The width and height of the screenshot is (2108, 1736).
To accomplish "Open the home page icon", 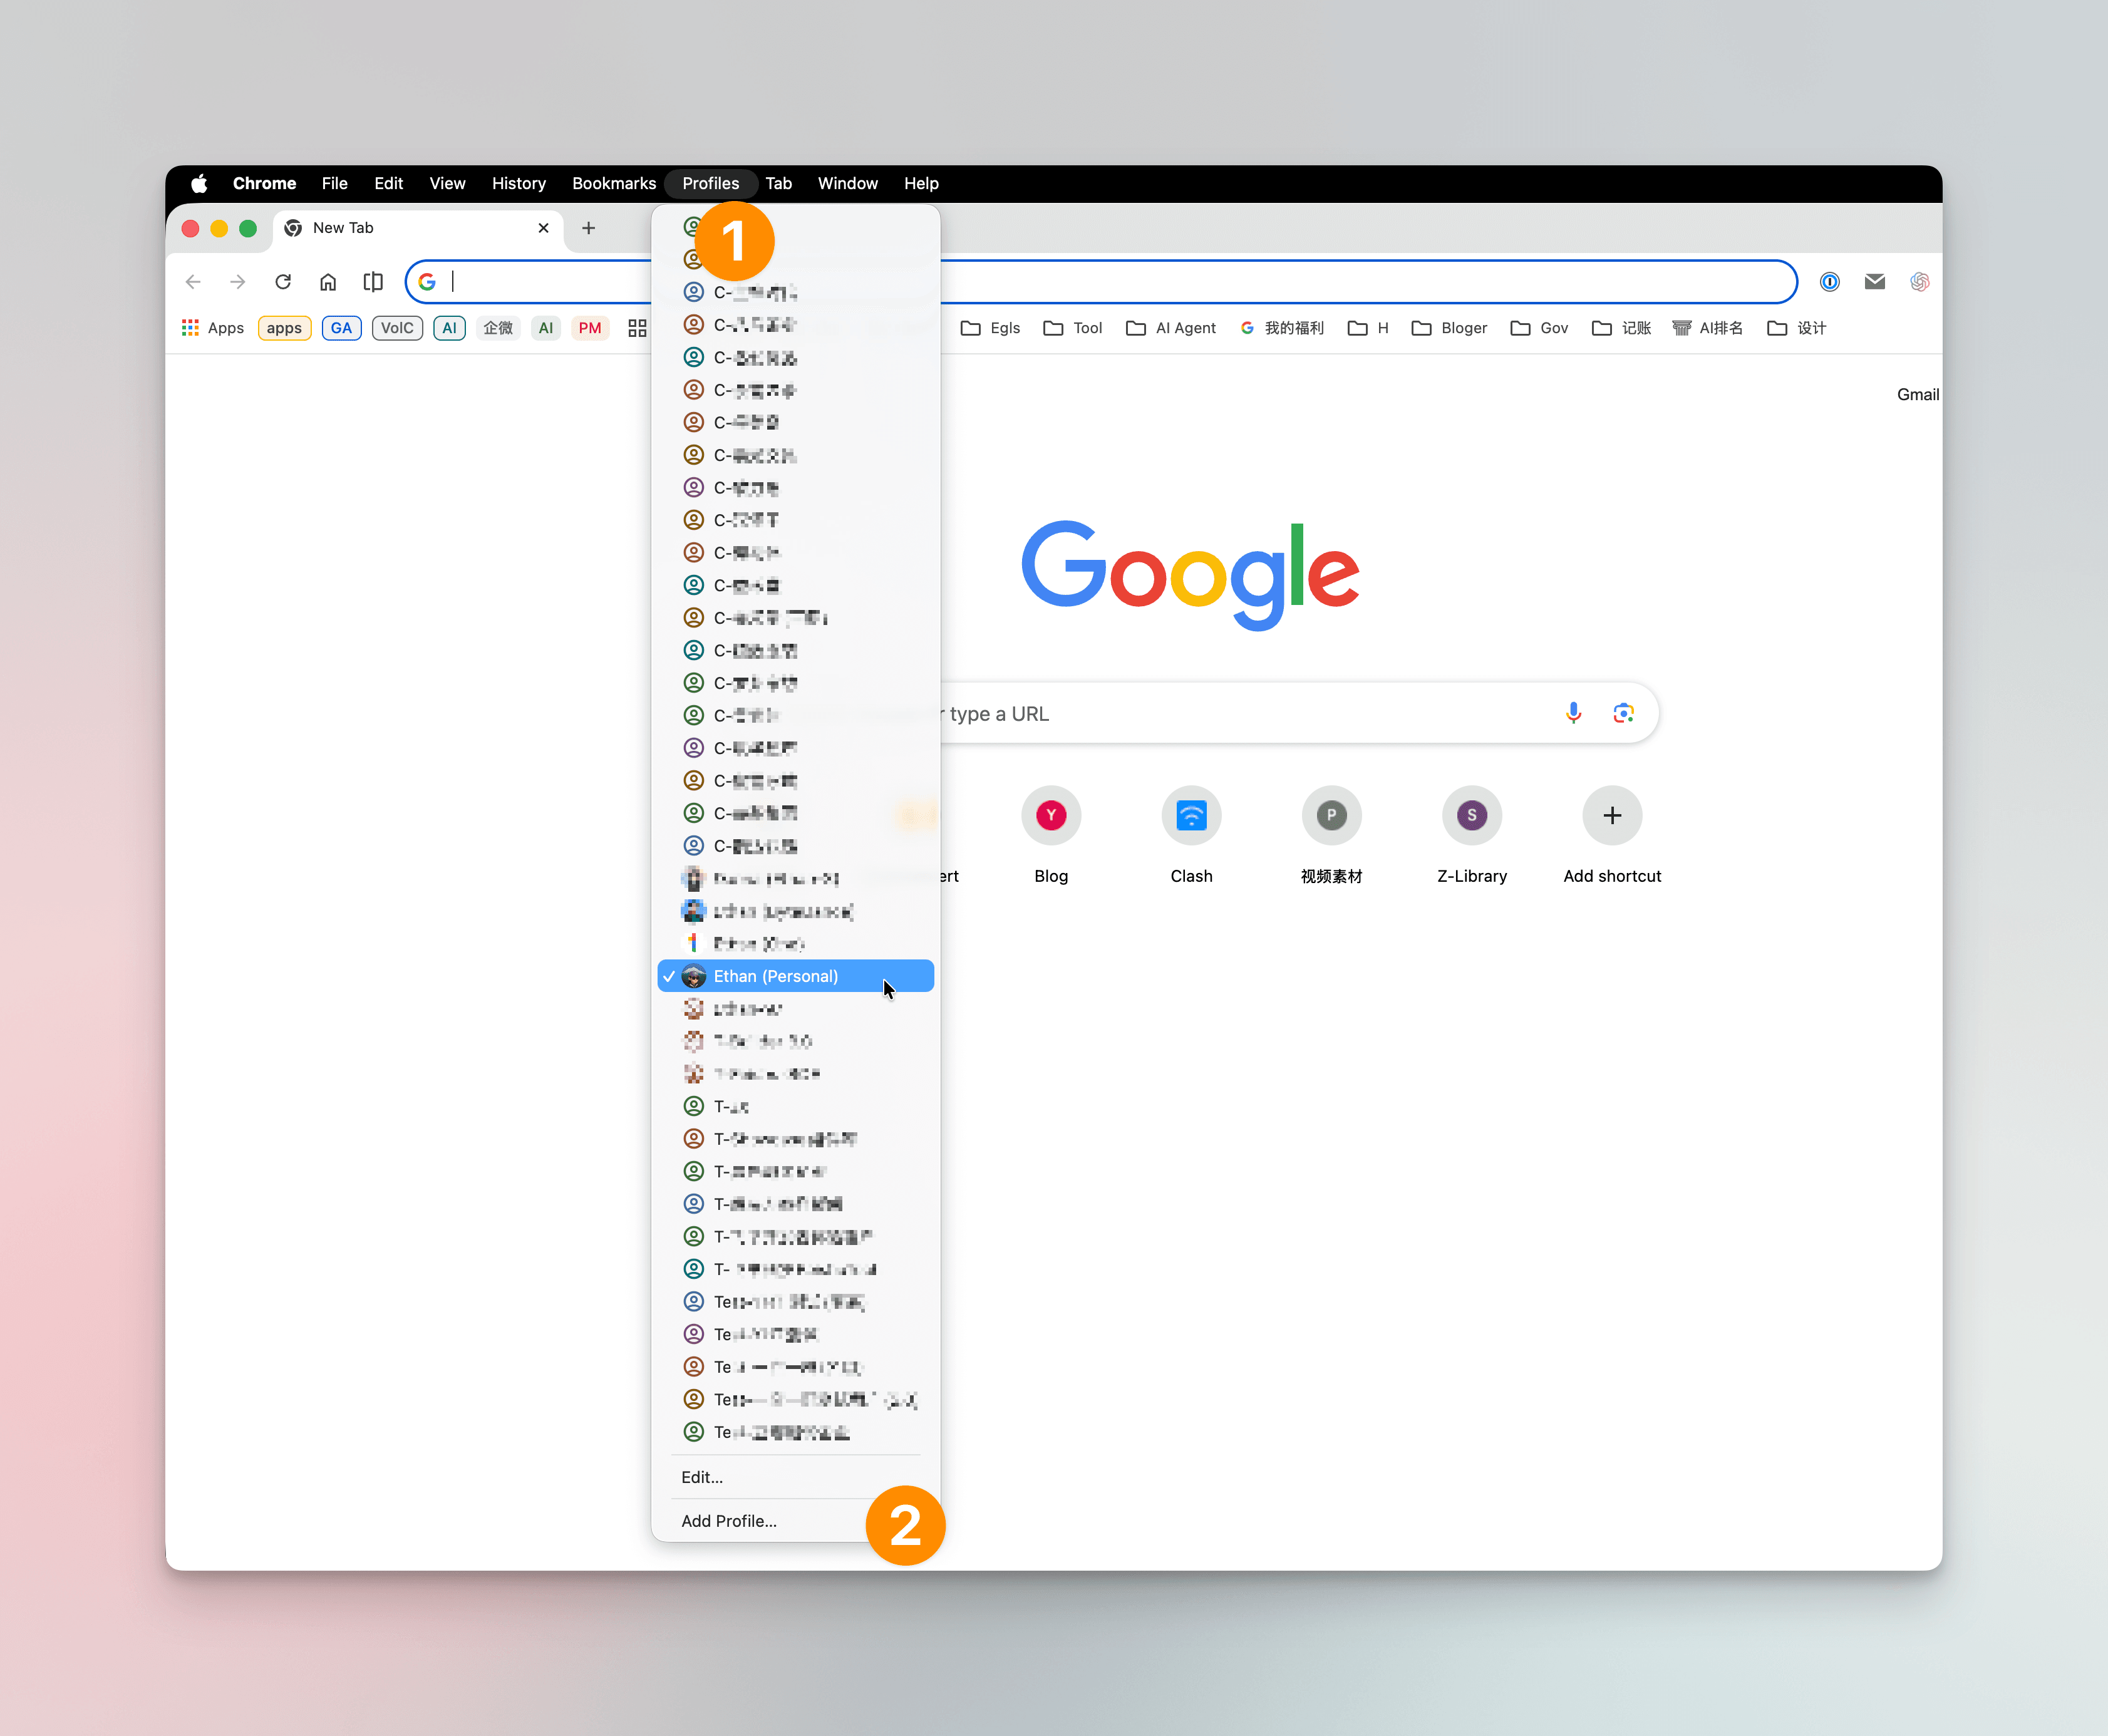I will point(328,281).
